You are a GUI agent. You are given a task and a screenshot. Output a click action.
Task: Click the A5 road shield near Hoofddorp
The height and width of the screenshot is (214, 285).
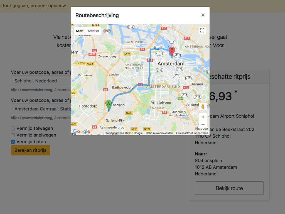(105, 90)
